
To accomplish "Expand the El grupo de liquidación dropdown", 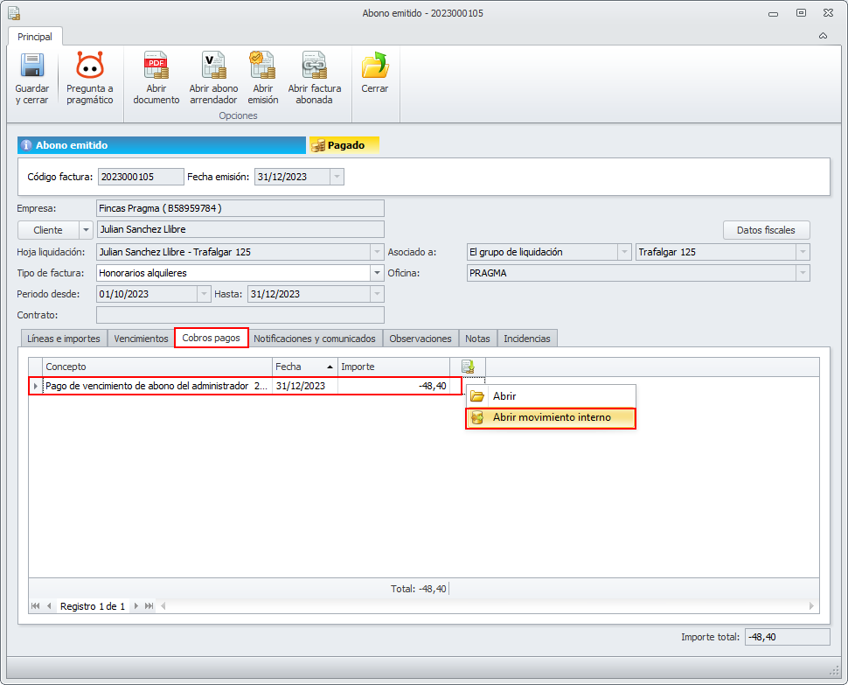I will click(624, 252).
